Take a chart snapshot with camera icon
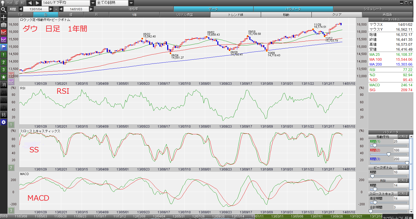This screenshot has width=416, height=219. click(4, 25)
